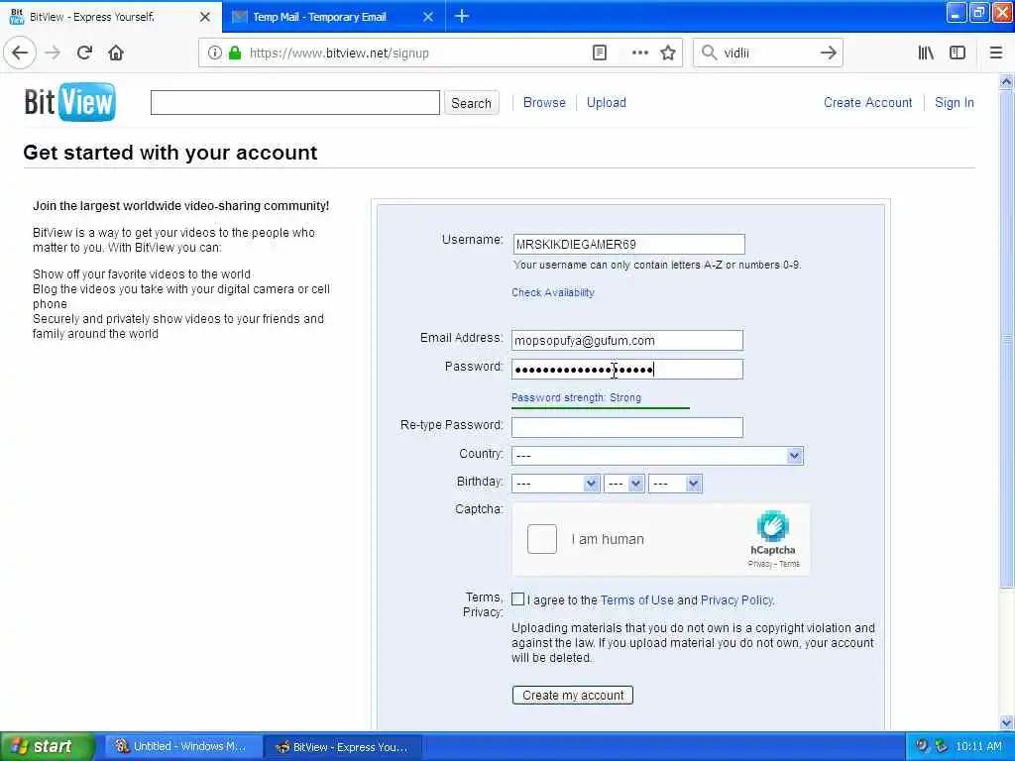Click Check Availability link
Image resolution: width=1015 pixels, height=761 pixels.
553,292
